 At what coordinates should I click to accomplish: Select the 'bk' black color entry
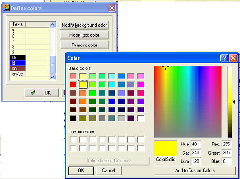18,57
